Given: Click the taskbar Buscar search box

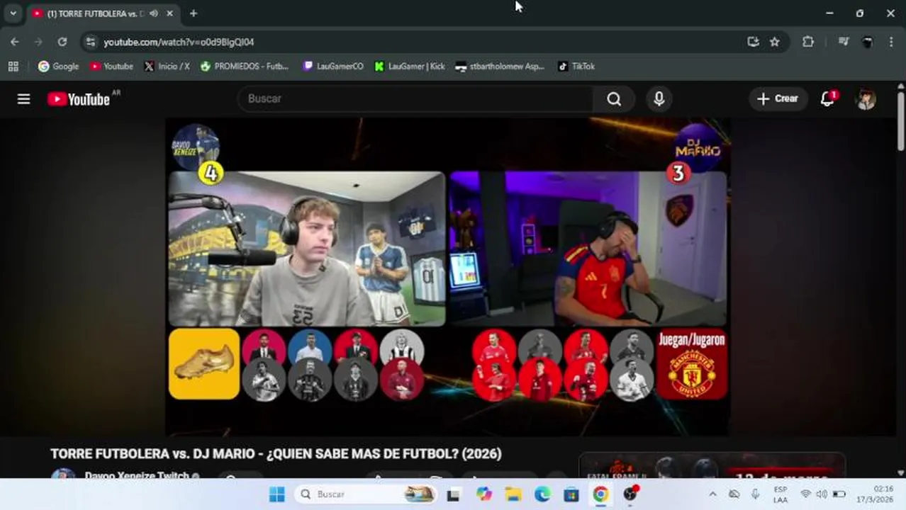Looking at the screenshot, I should pos(367,494).
